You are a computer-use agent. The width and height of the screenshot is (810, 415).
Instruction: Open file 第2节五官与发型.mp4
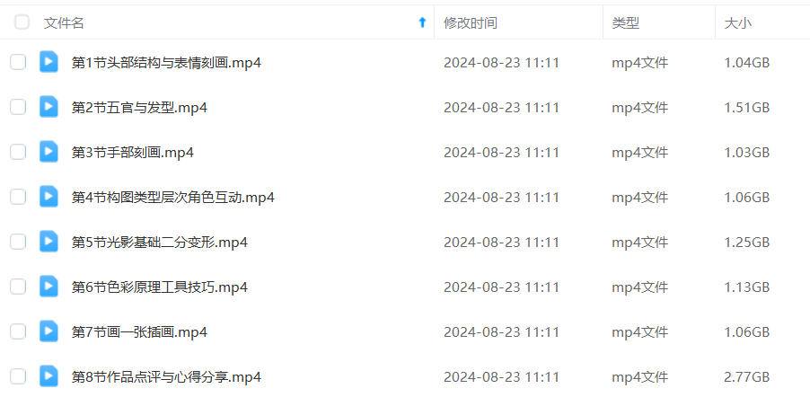139,108
